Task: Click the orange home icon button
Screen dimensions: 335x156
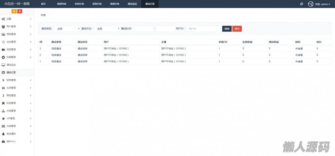Action: click(x=14, y=11)
